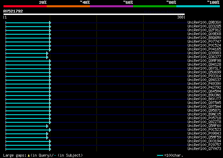Open hit UniRef100_B6VJT7
Viewport: 223px width, 158px height.
pyautogui.click(x=204, y=99)
